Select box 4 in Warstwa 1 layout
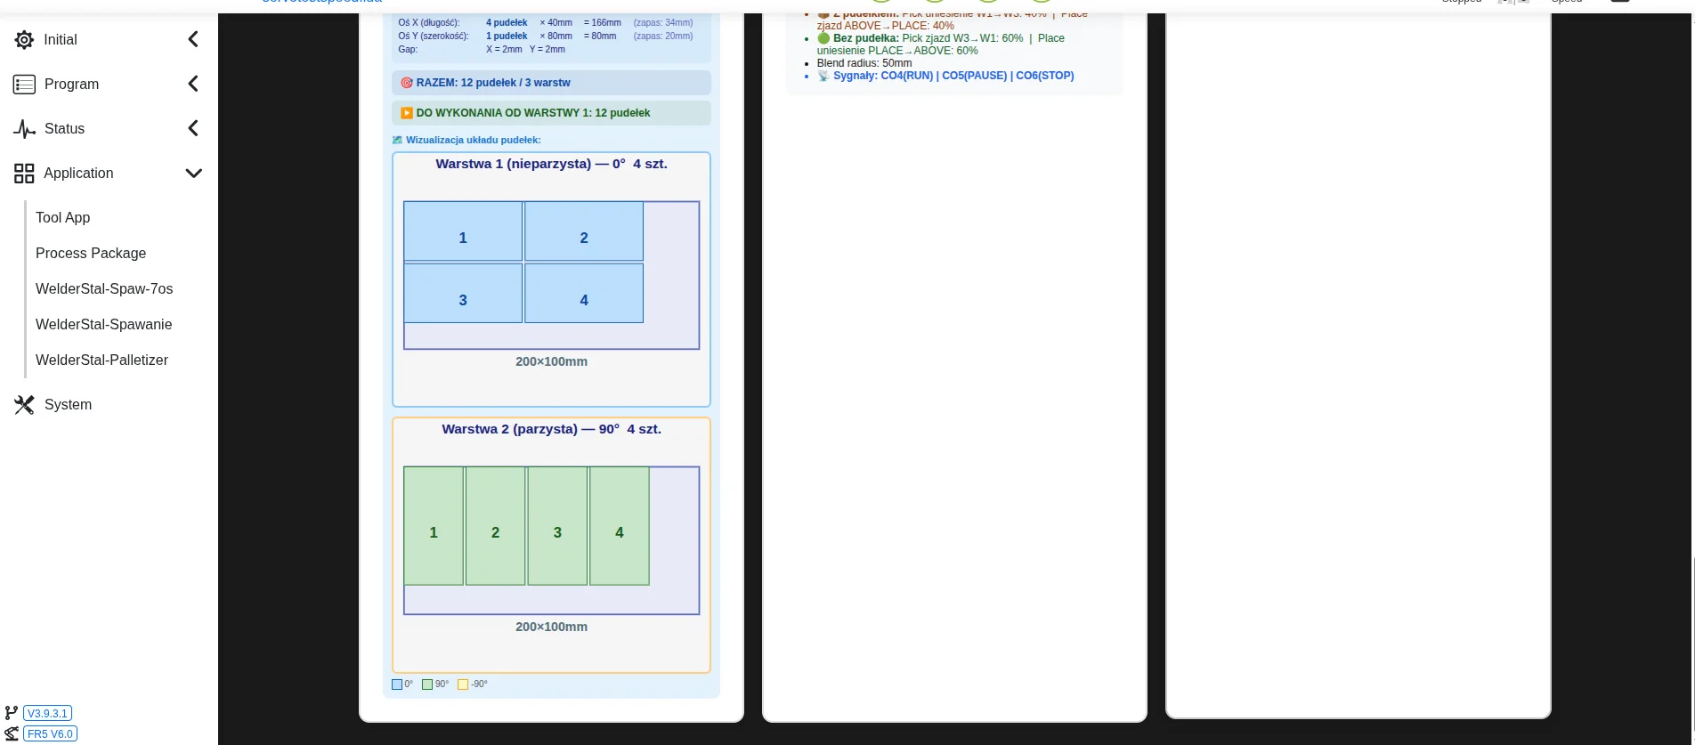Screen dimensions: 1695x745 pos(584,293)
